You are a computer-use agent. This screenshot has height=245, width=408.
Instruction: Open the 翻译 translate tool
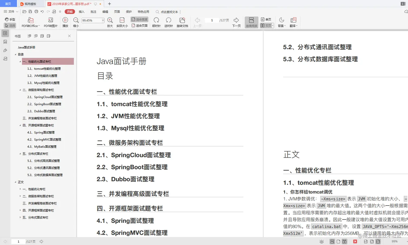(294, 22)
